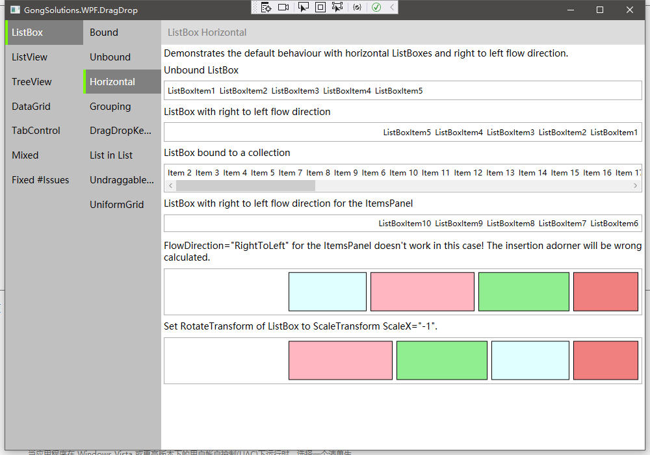This screenshot has height=455, width=650.
Task: Select the TabControl tab
Action: pos(44,131)
